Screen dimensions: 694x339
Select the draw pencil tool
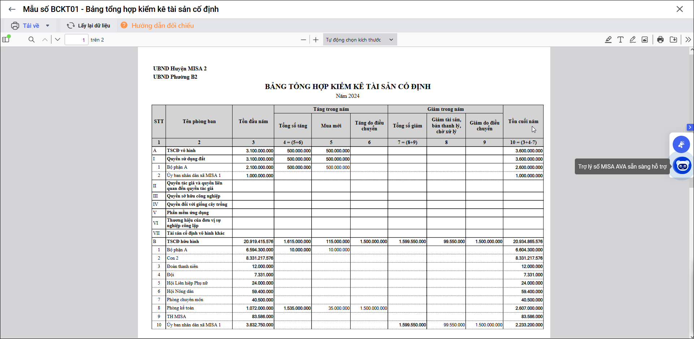tap(633, 40)
